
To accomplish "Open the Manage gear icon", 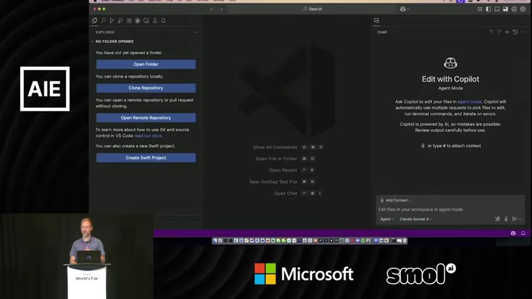I will [x=523, y=9].
